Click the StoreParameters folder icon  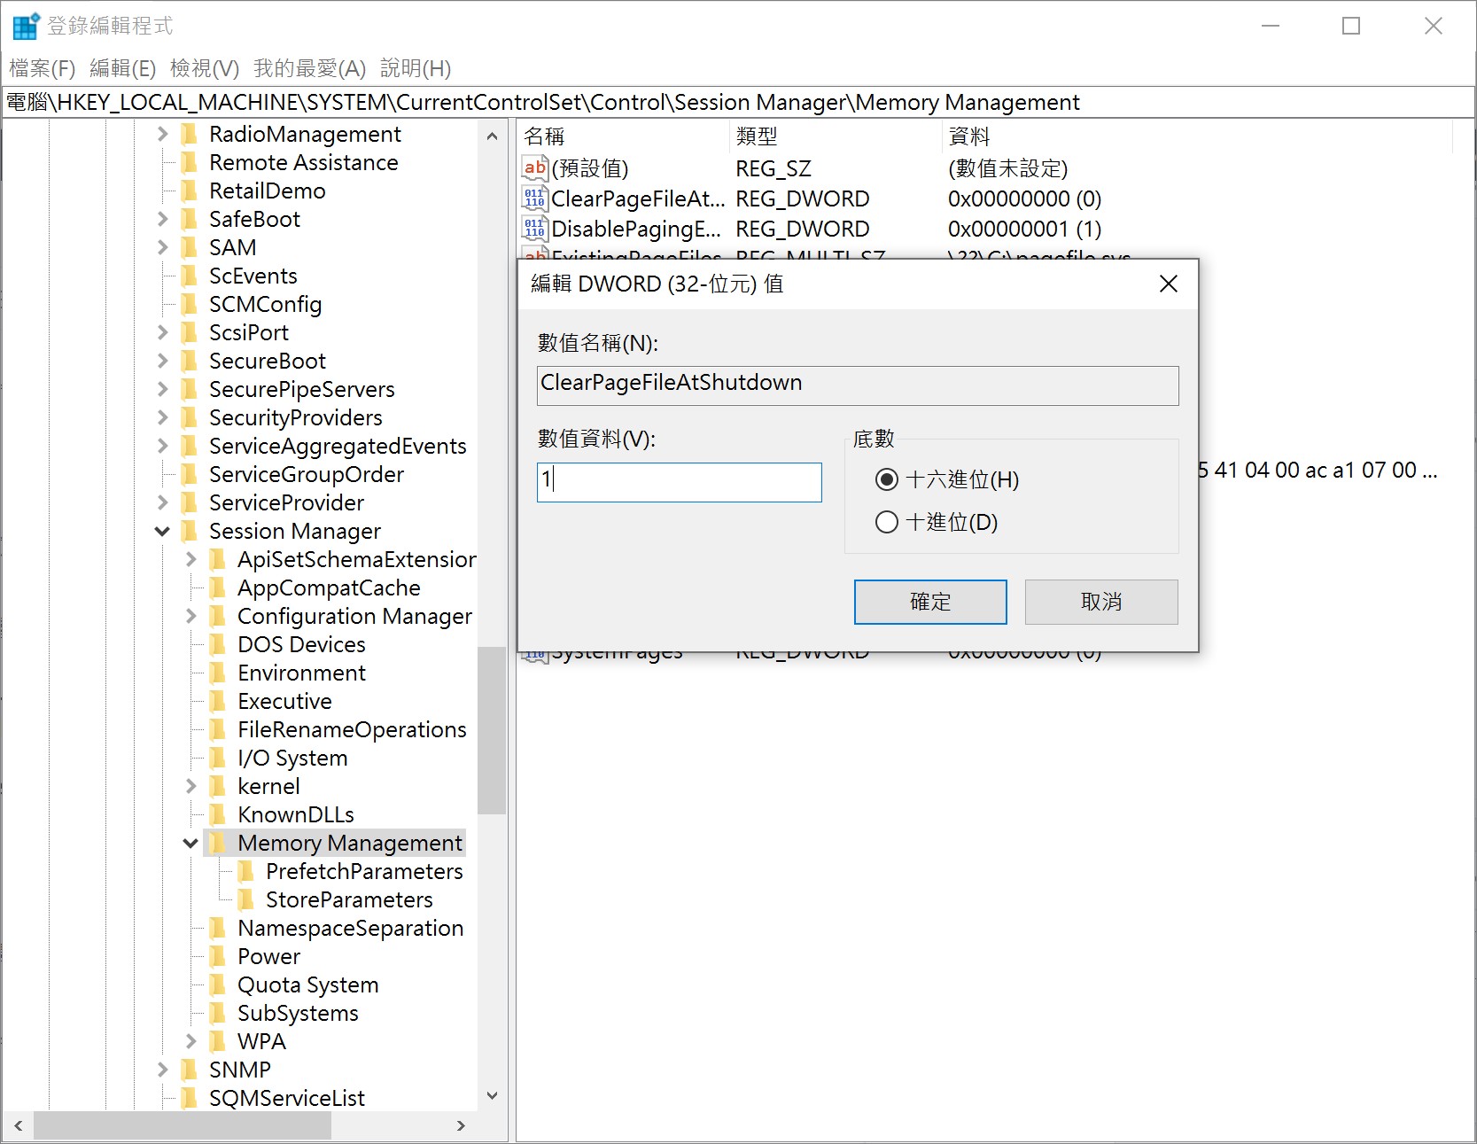(246, 899)
